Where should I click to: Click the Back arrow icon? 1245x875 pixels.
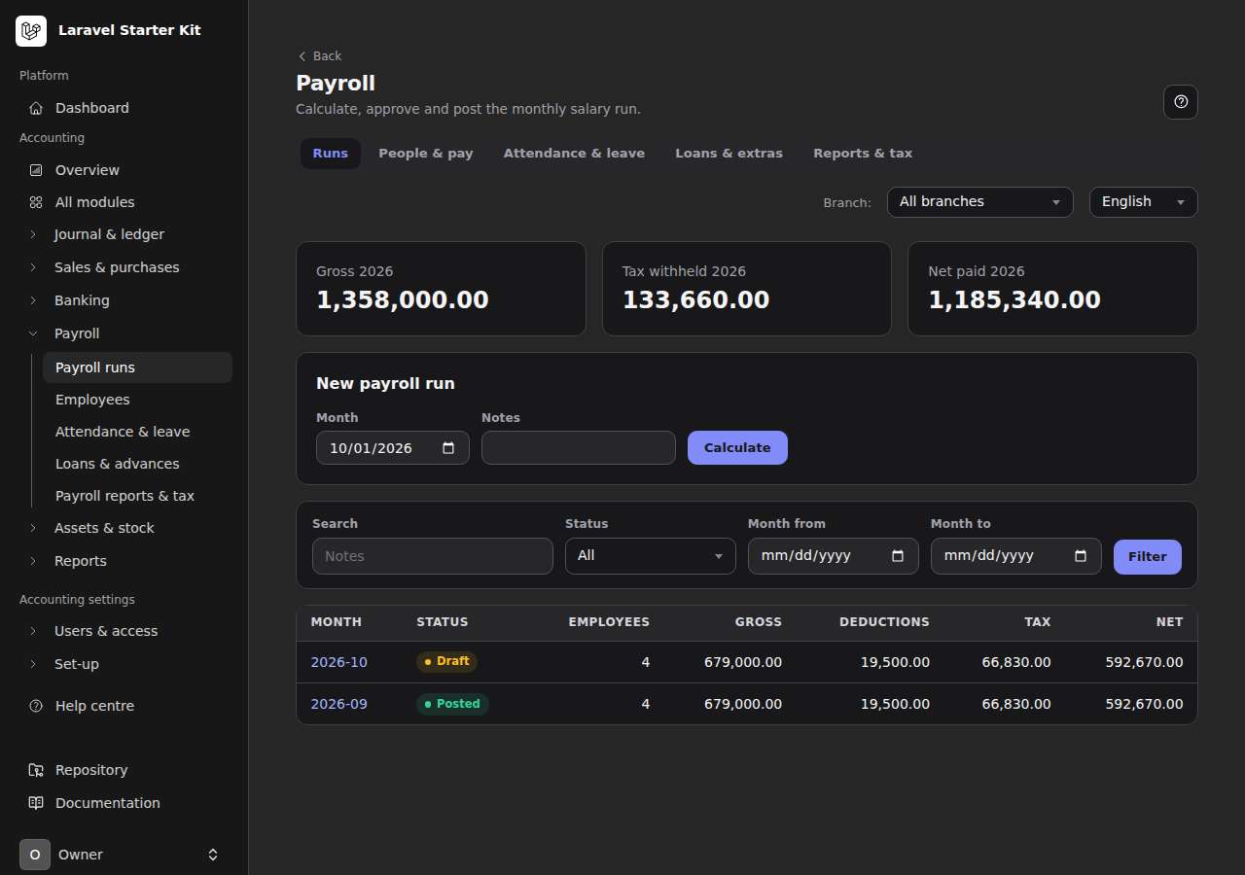pos(302,56)
